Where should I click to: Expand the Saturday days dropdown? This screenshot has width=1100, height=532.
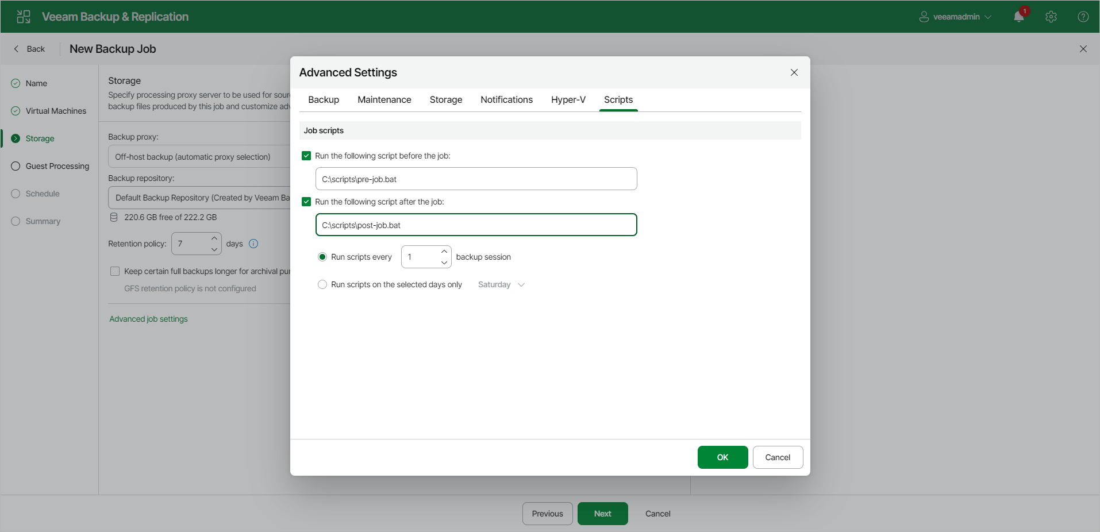click(501, 284)
